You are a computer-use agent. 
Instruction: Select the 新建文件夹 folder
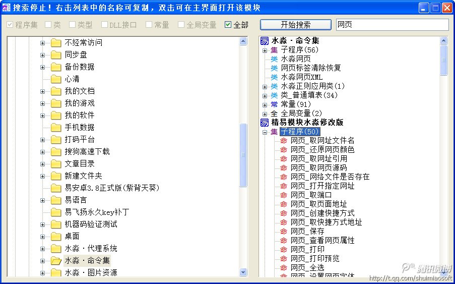click(83, 176)
